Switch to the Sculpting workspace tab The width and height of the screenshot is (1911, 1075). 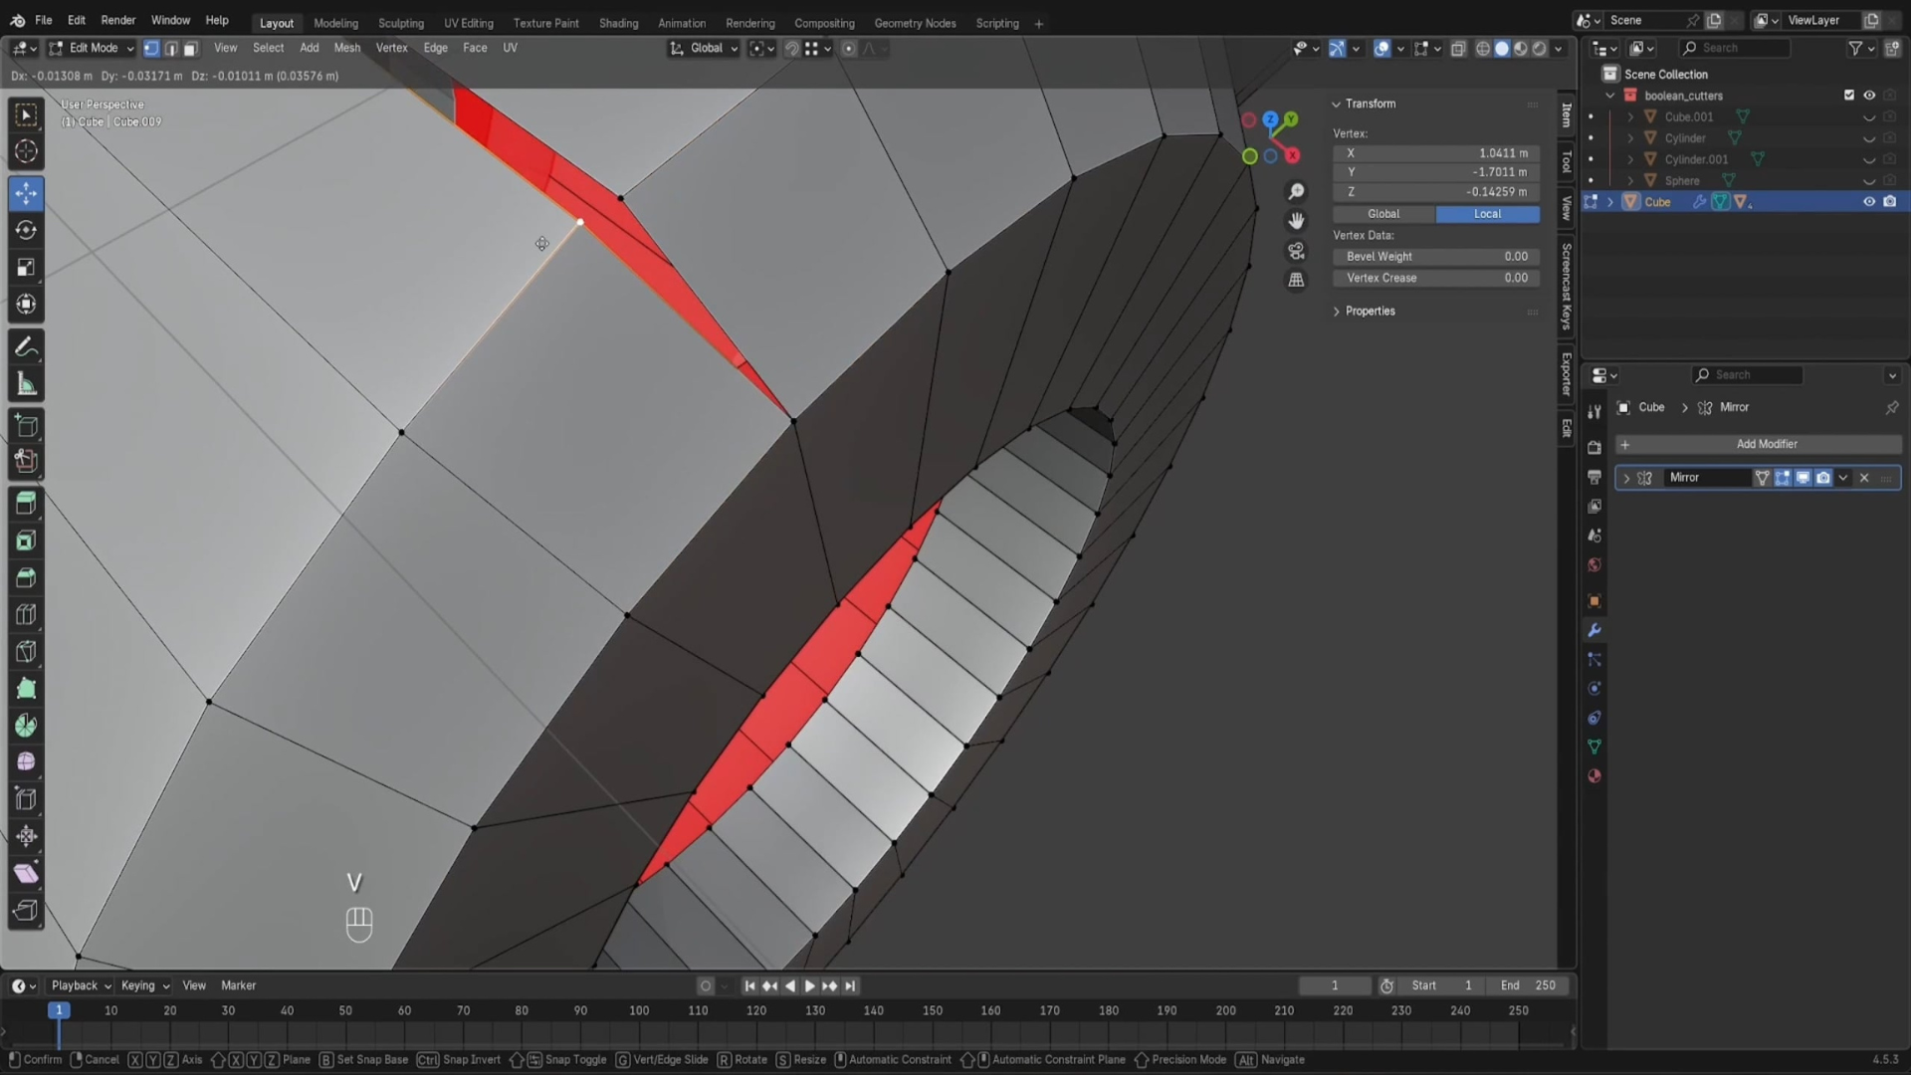pyautogui.click(x=400, y=23)
